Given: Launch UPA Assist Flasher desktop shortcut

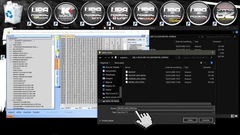Looking at the screenshot, I should [172, 13].
